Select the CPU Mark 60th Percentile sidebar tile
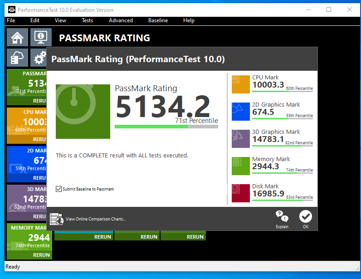The image size is (361, 279). tap(27, 122)
